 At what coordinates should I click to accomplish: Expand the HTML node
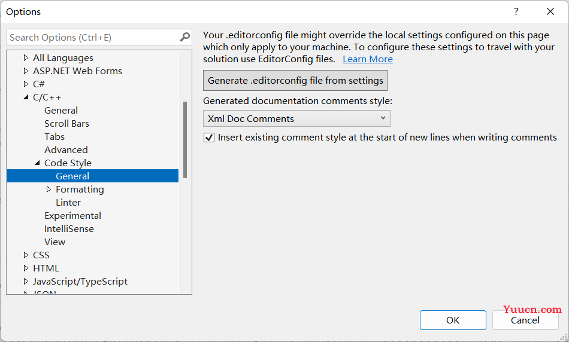pos(26,268)
